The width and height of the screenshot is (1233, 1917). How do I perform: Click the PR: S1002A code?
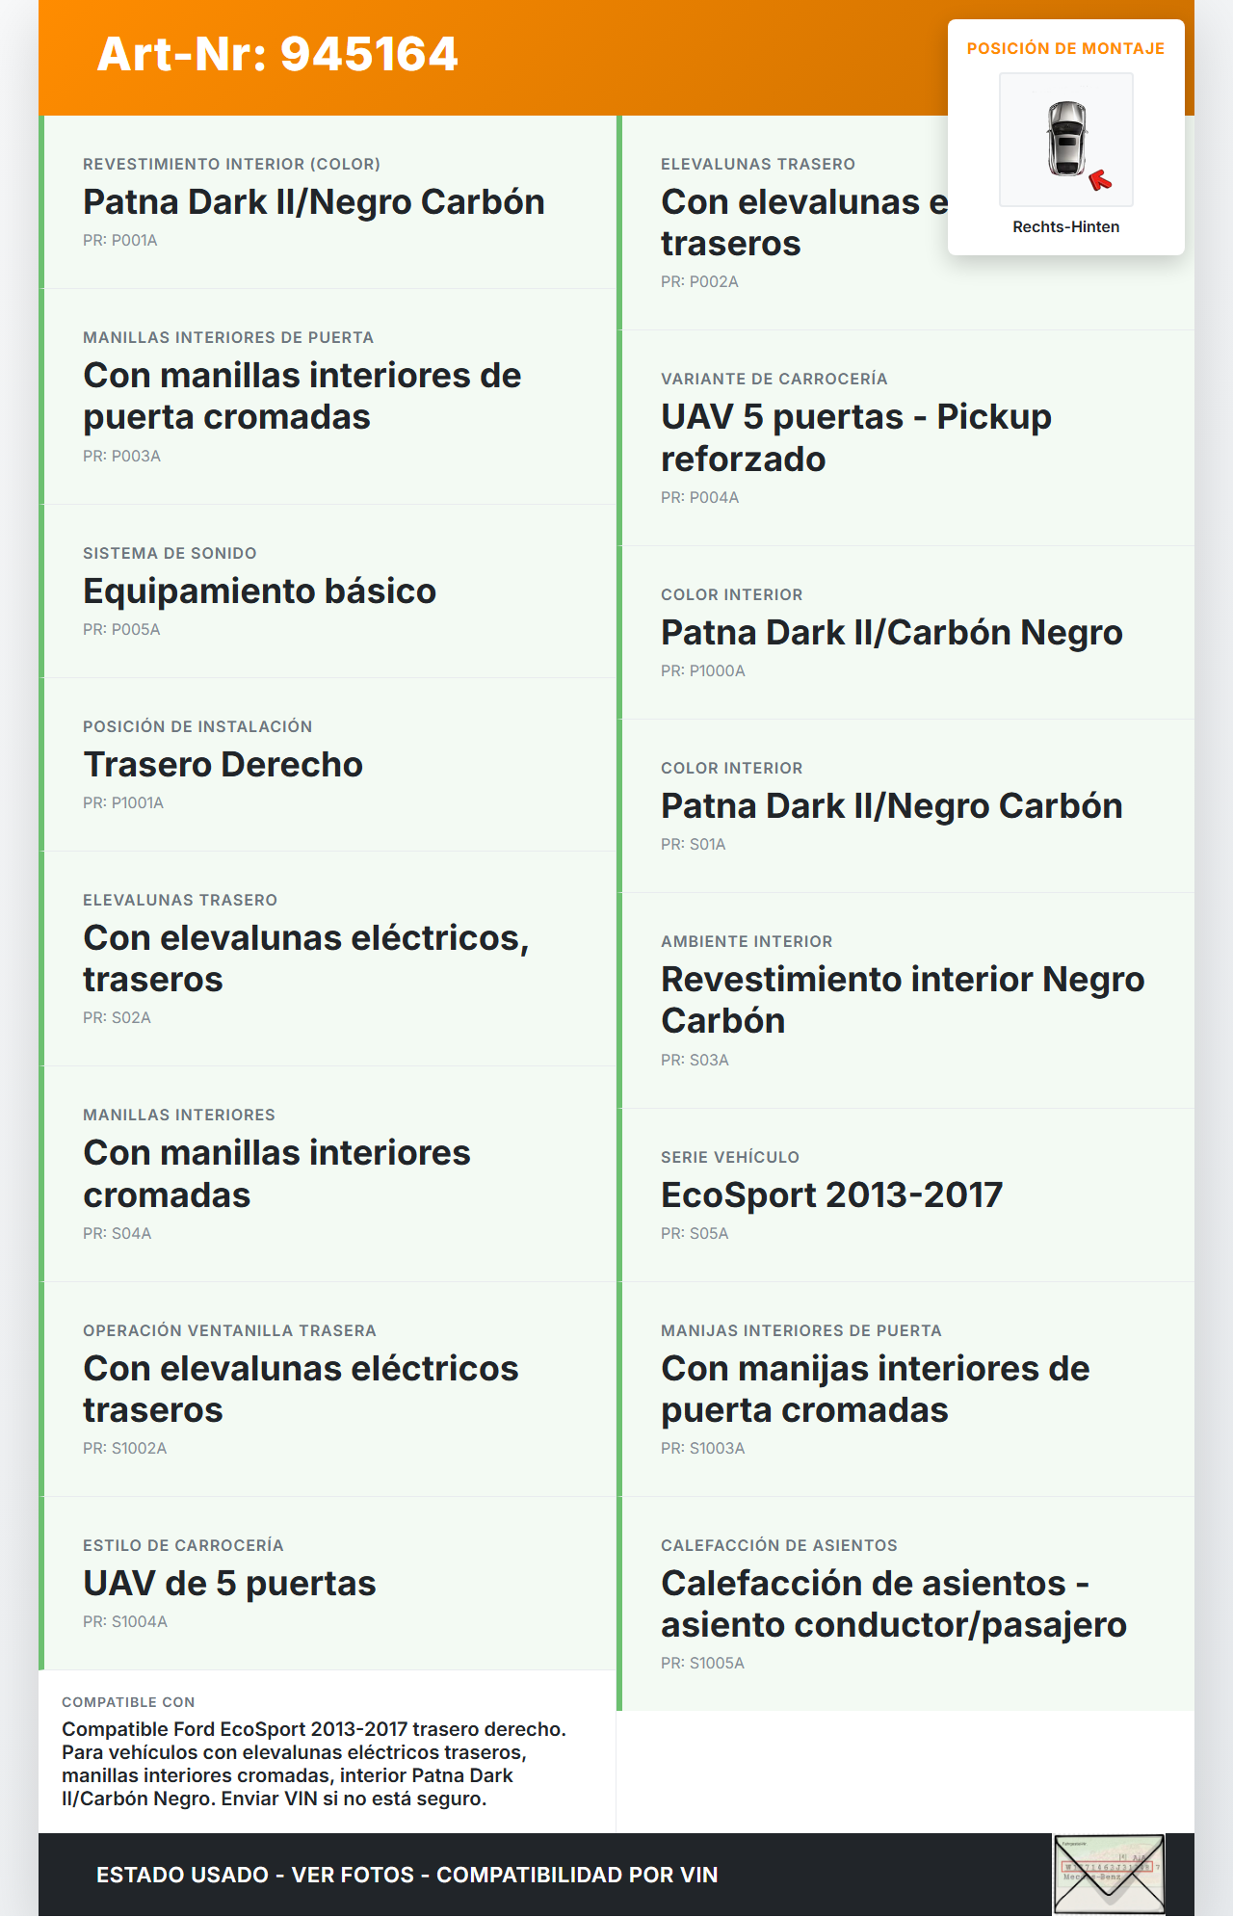coord(125,1449)
